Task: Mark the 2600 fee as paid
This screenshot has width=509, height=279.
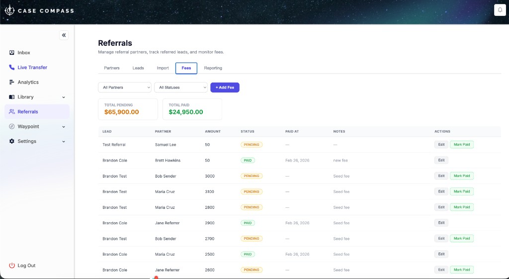Action: [462, 270]
